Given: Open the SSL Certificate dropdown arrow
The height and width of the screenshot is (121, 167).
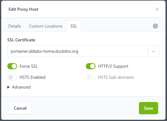Looking at the screenshot, I should point(154,51).
